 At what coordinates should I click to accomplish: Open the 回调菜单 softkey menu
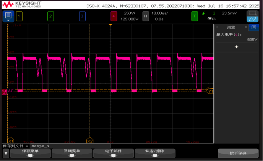click(x=72, y=153)
